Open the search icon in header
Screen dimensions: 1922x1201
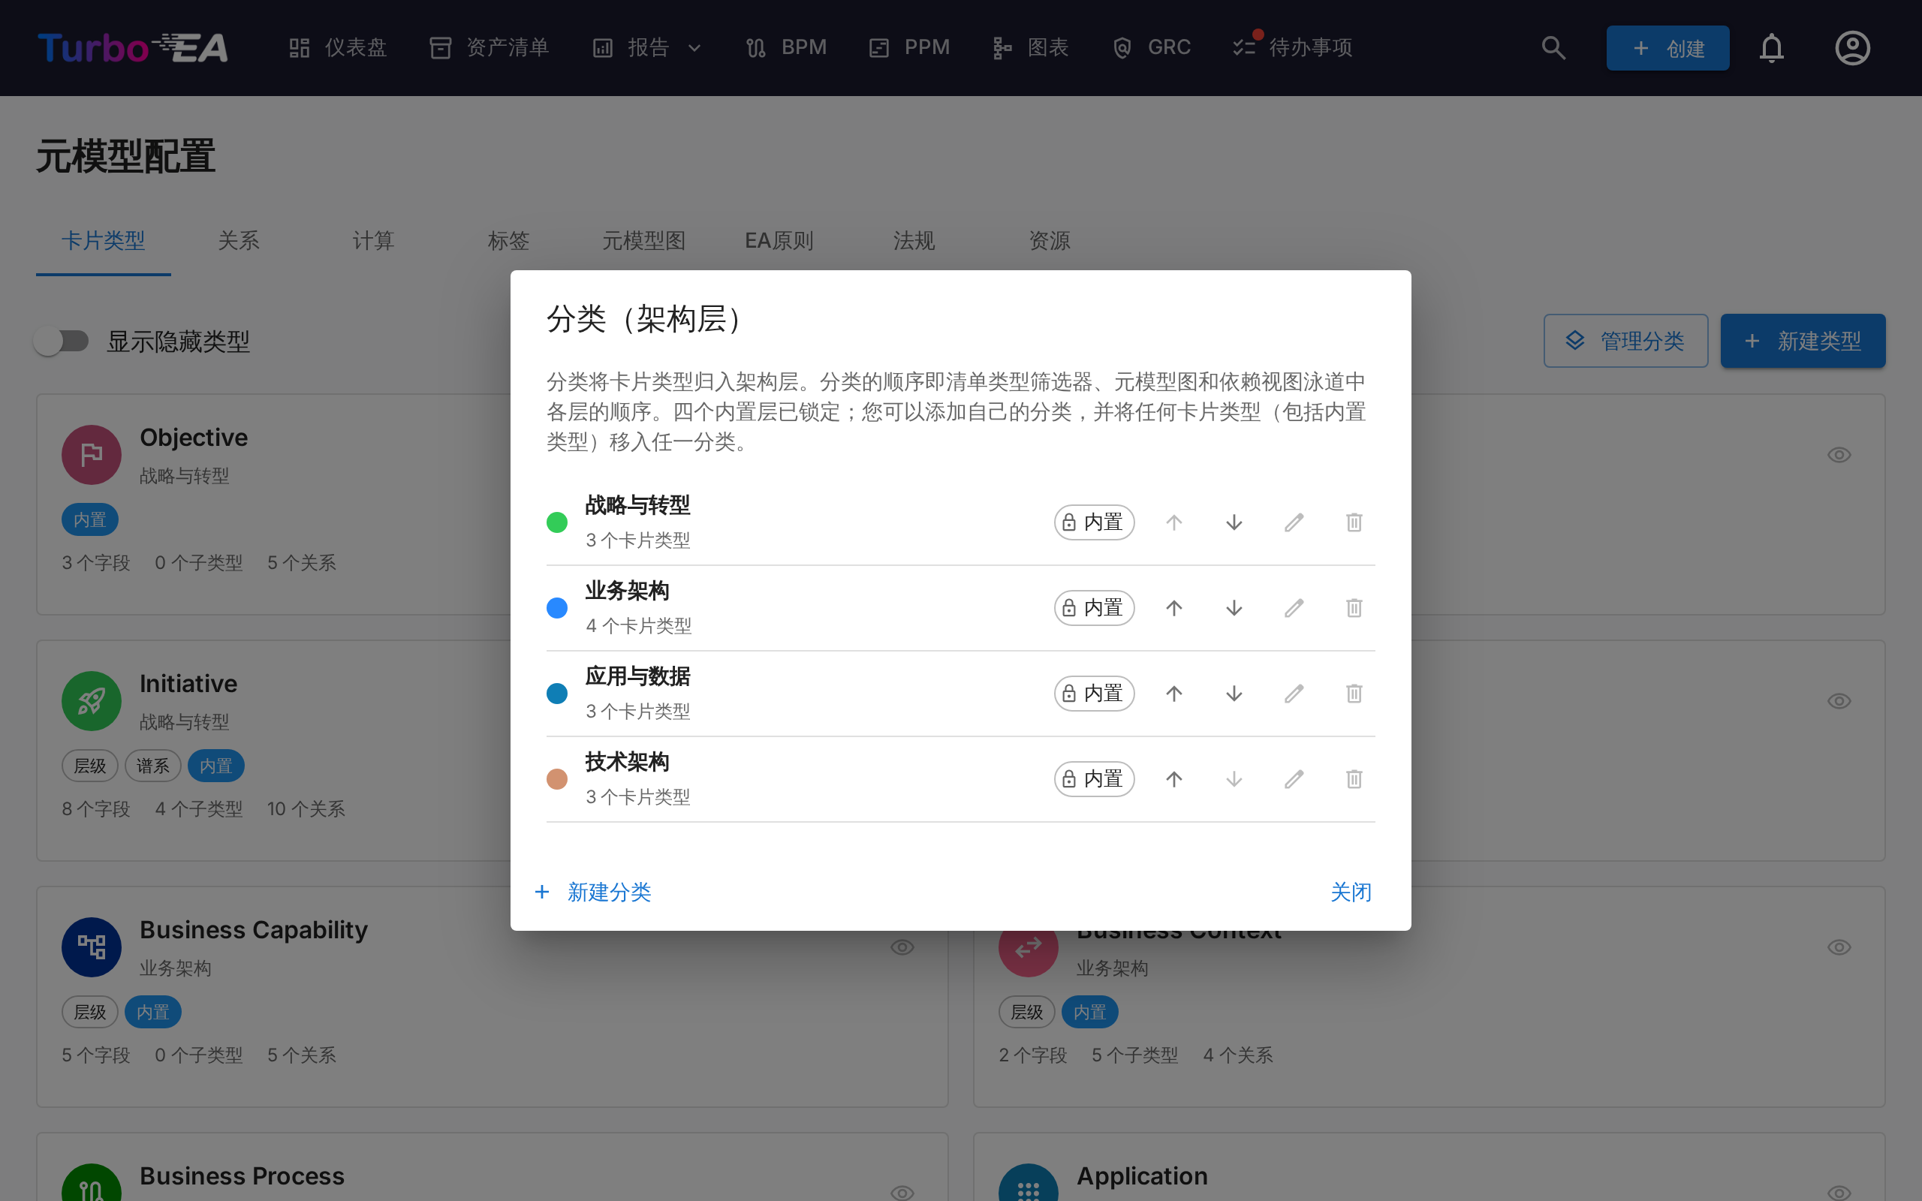[x=1553, y=47]
